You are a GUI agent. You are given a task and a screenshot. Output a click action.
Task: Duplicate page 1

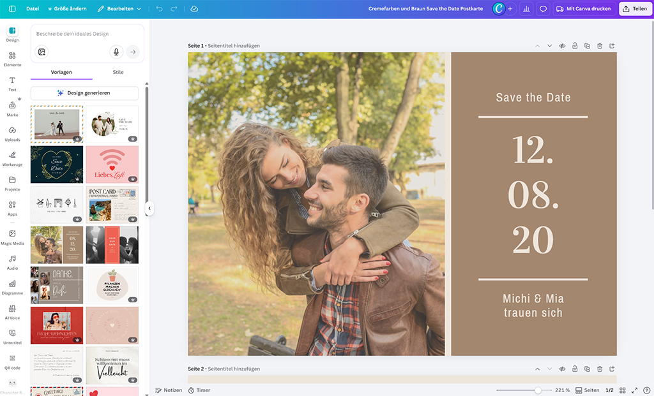[588, 46]
